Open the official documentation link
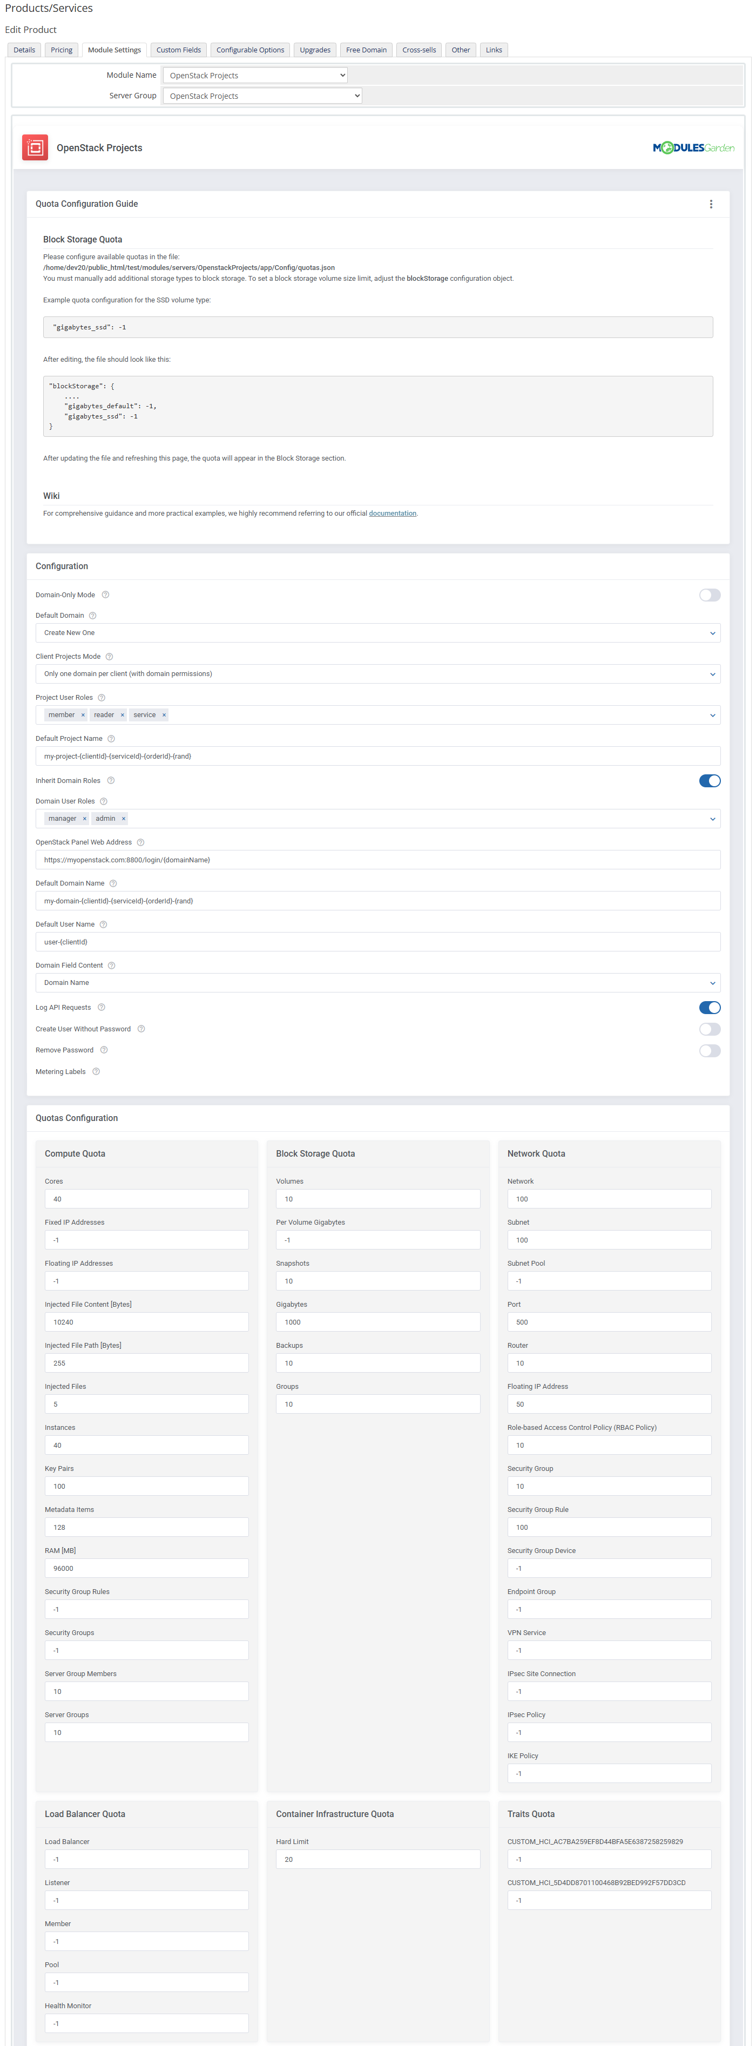Image resolution: width=756 pixels, height=2046 pixels. (392, 514)
